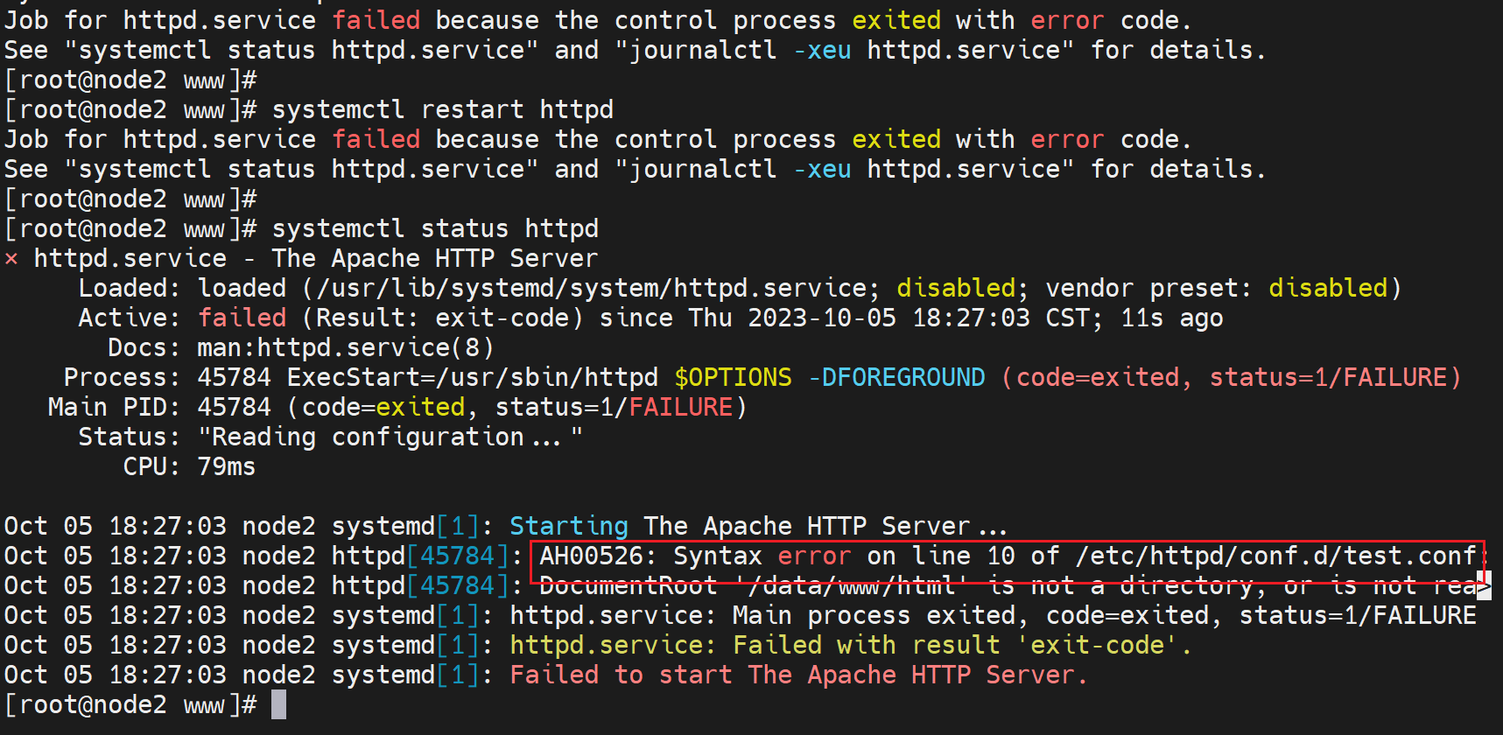Click "Failed to start The Apache HTTP Server" line
The height and width of the screenshot is (735, 1503).
point(797,675)
